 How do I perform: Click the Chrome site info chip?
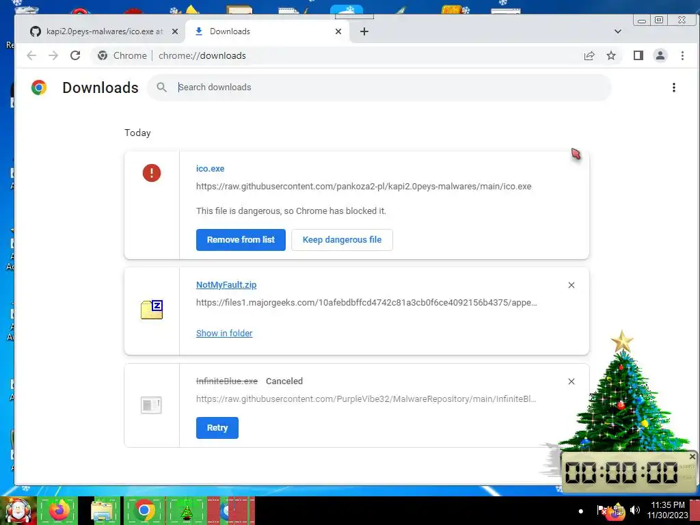point(122,55)
